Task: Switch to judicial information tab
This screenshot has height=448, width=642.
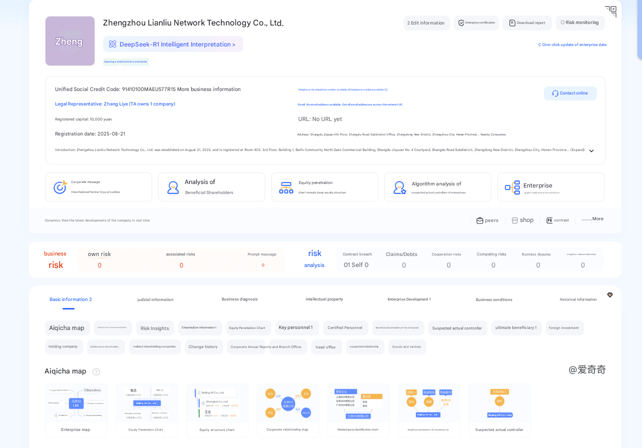Action: click(x=155, y=299)
